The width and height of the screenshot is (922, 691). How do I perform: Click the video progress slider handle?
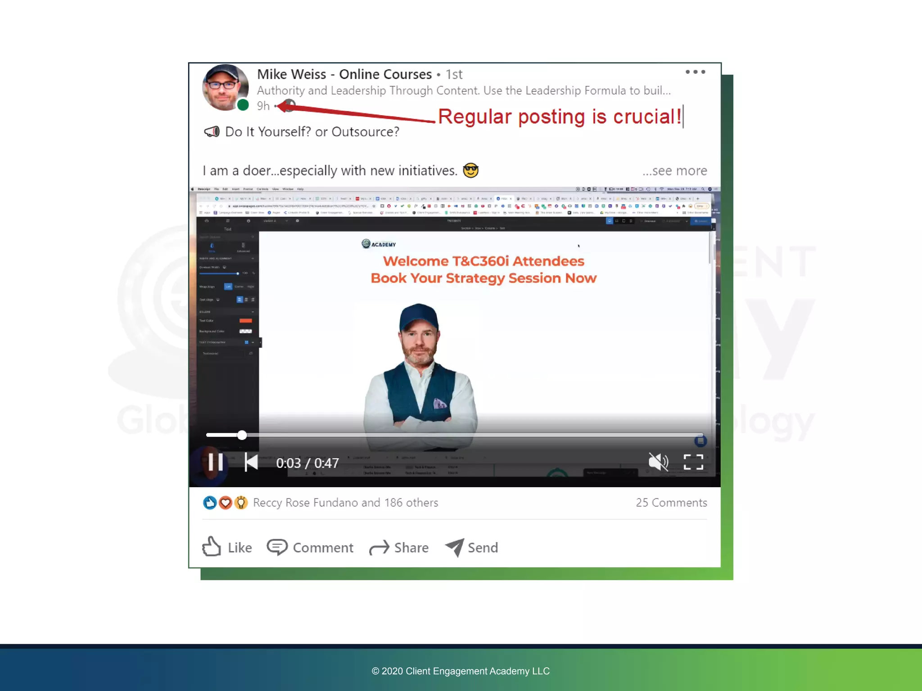tap(242, 435)
